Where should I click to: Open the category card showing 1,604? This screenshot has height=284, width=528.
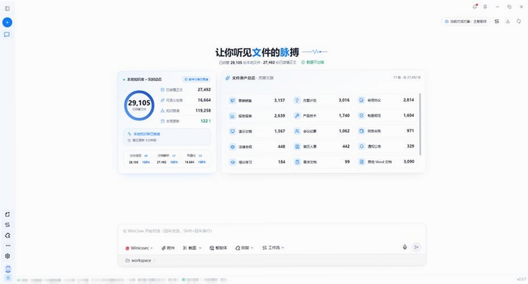pos(386,115)
